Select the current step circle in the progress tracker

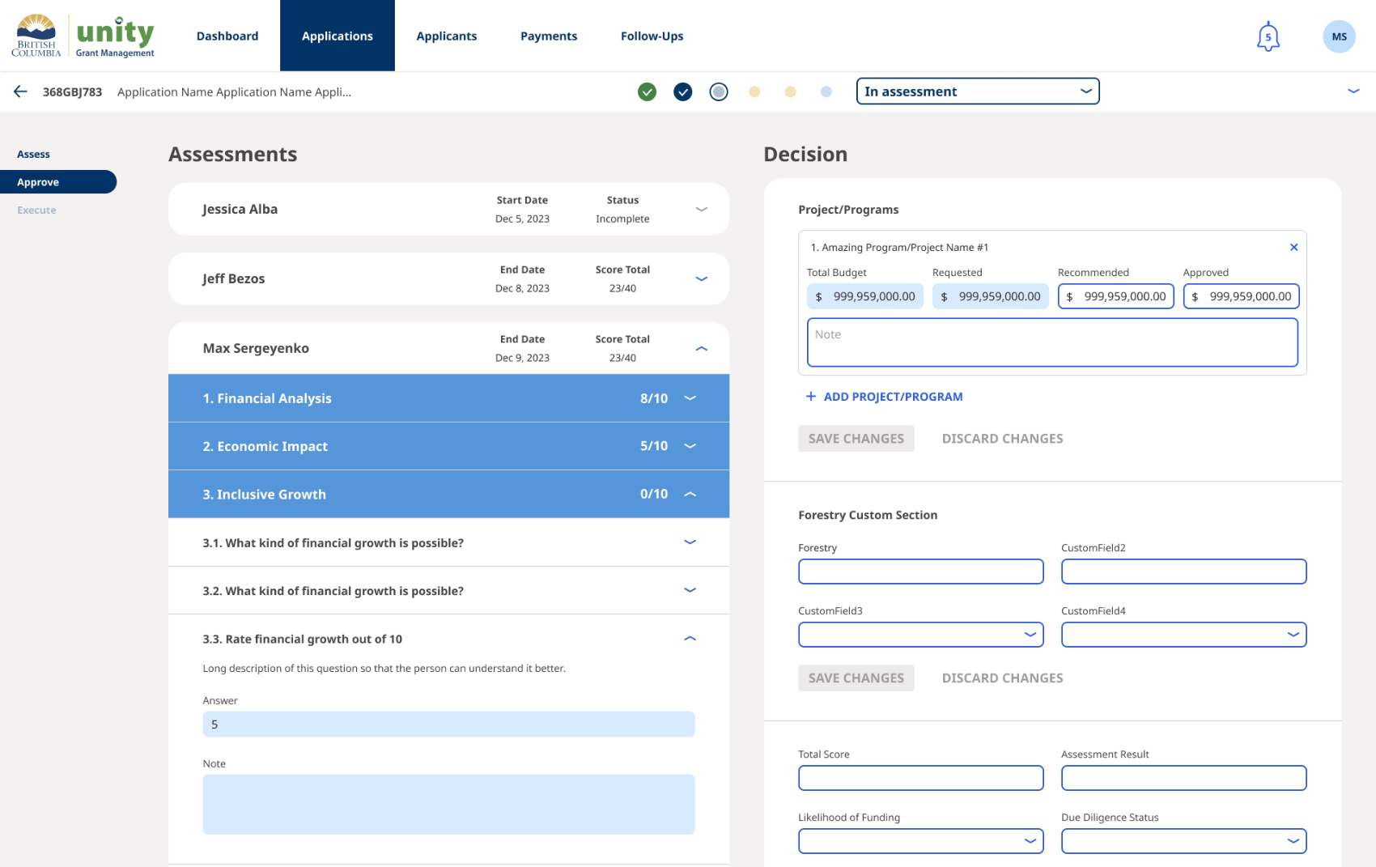(718, 91)
